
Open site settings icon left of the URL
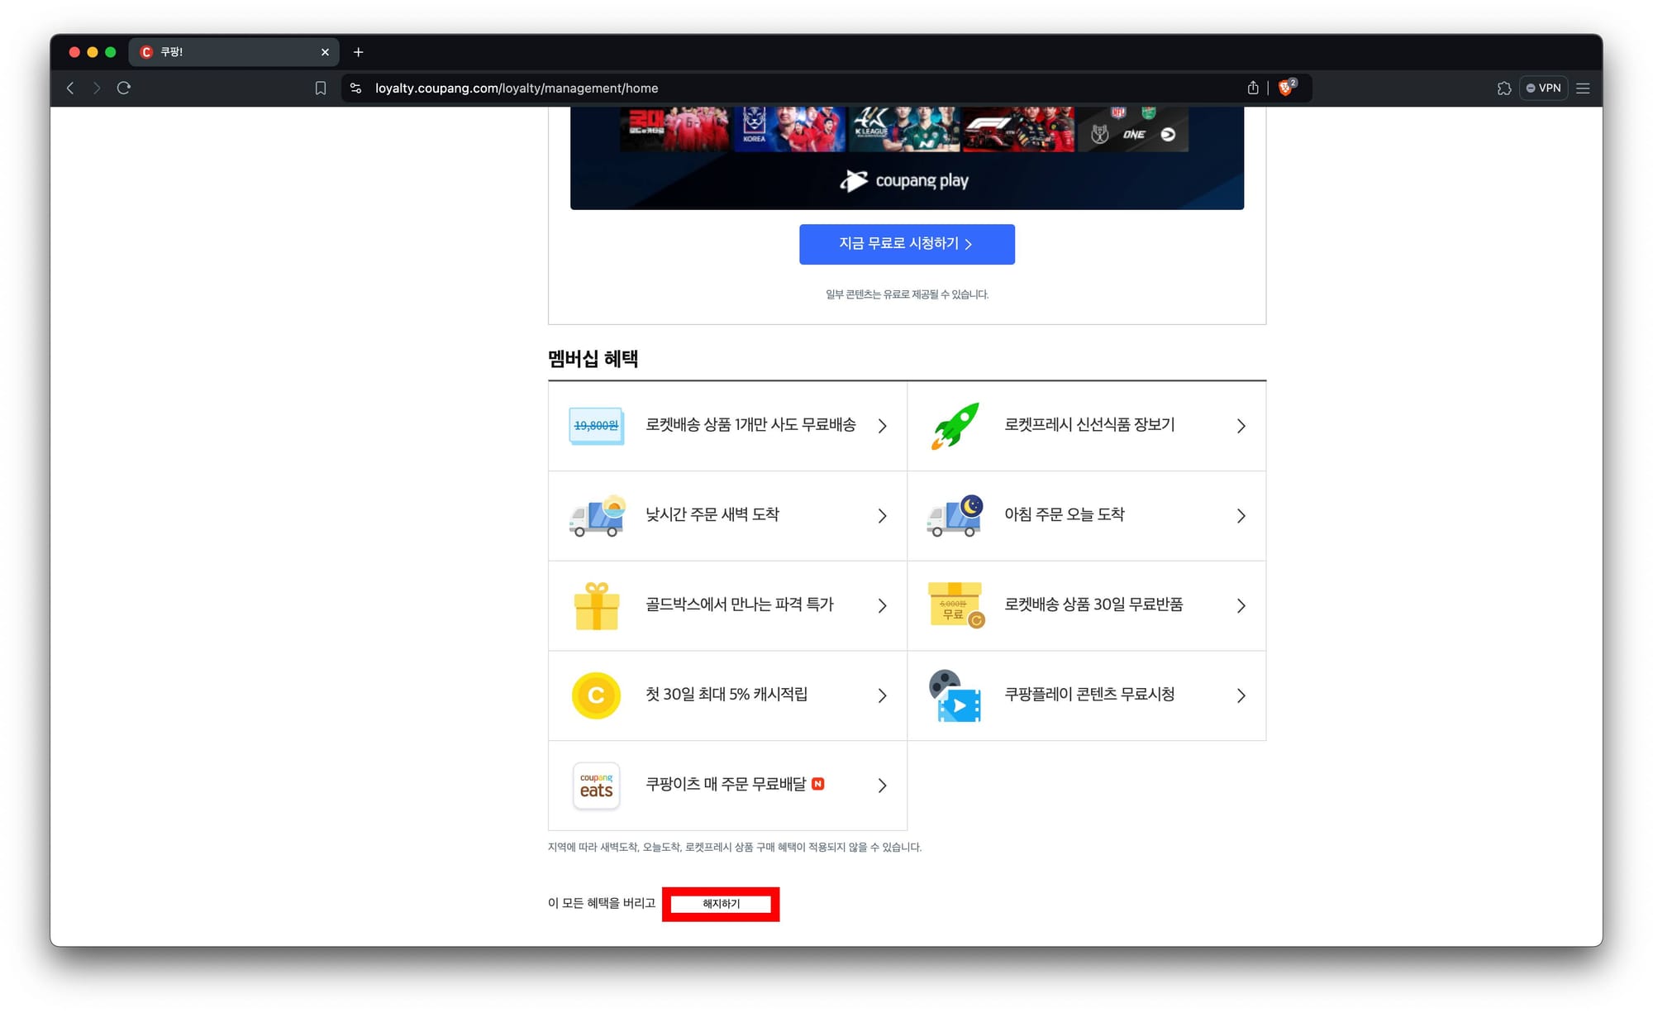click(x=356, y=88)
